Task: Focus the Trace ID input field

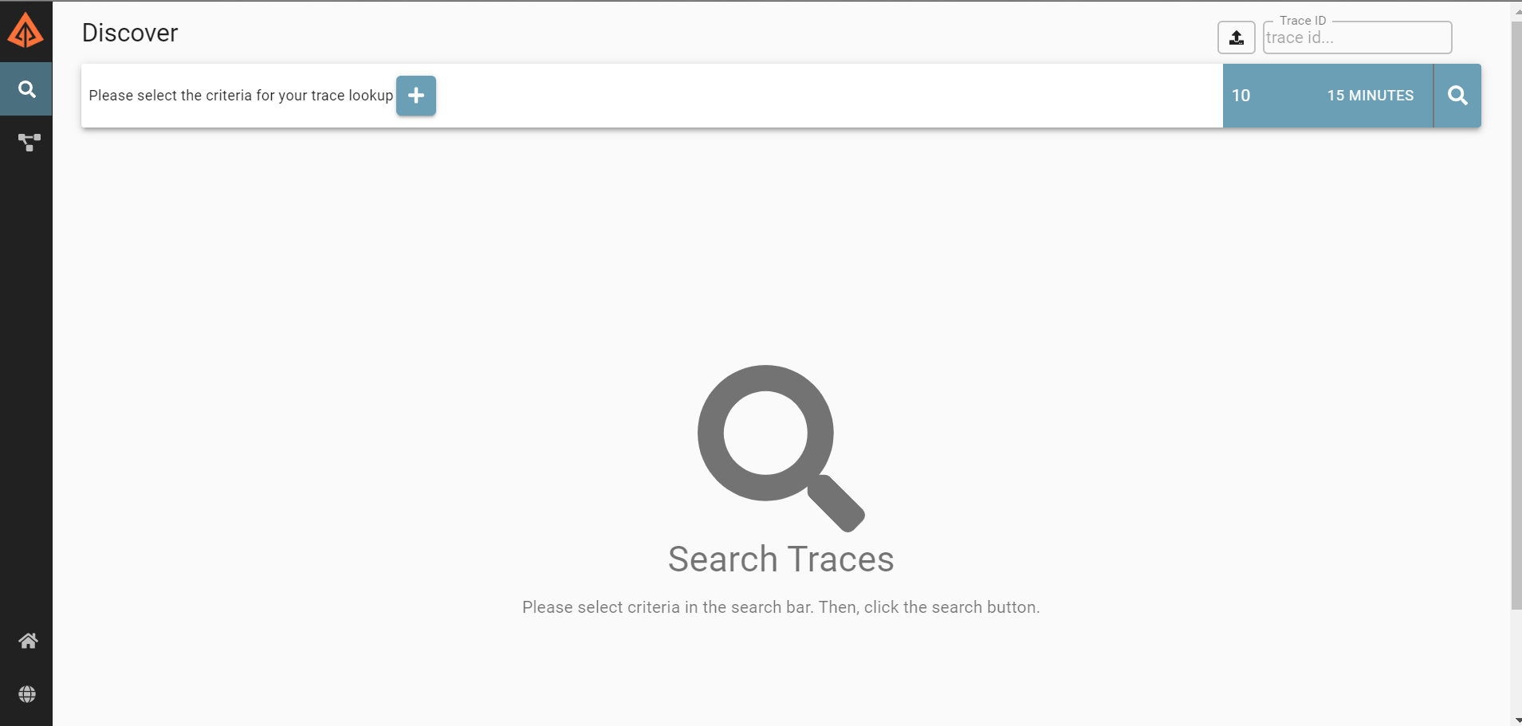Action: click(1357, 37)
